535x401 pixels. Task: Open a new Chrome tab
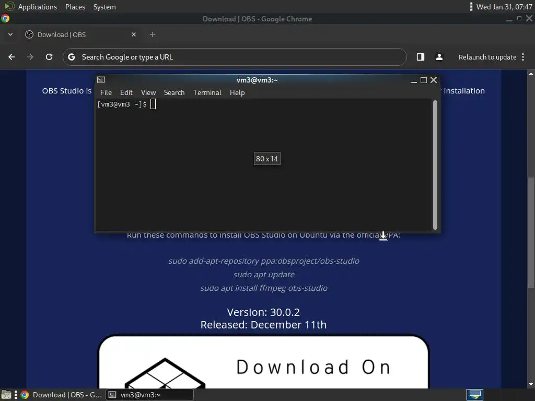coord(153,34)
